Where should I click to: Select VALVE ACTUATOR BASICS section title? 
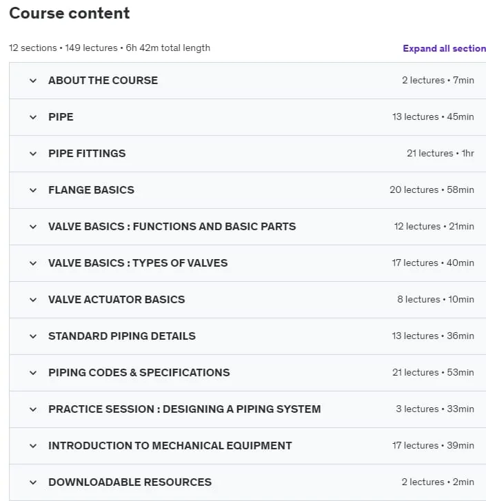[x=117, y=299]
